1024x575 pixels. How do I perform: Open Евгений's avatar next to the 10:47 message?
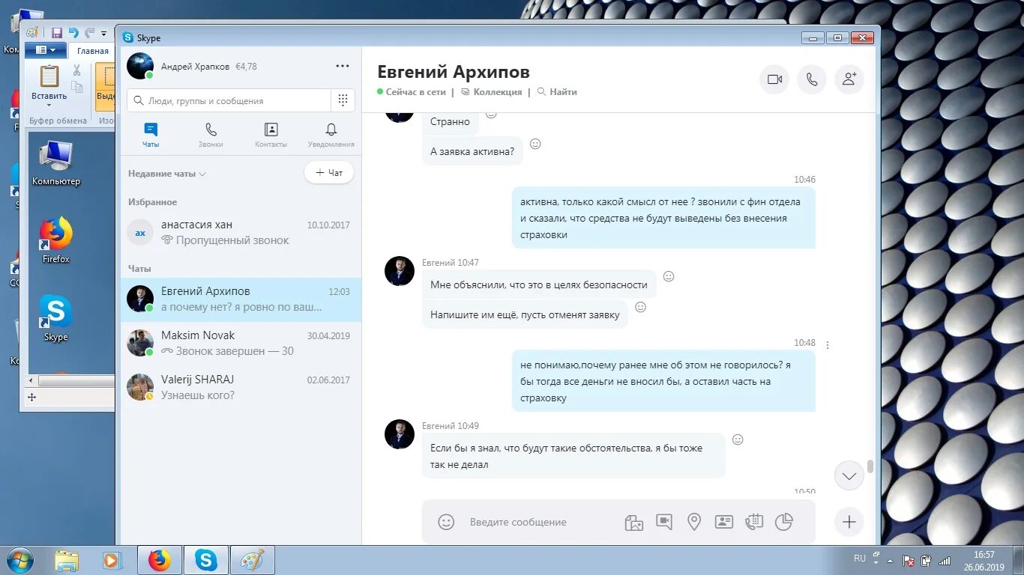pos(400,270)
